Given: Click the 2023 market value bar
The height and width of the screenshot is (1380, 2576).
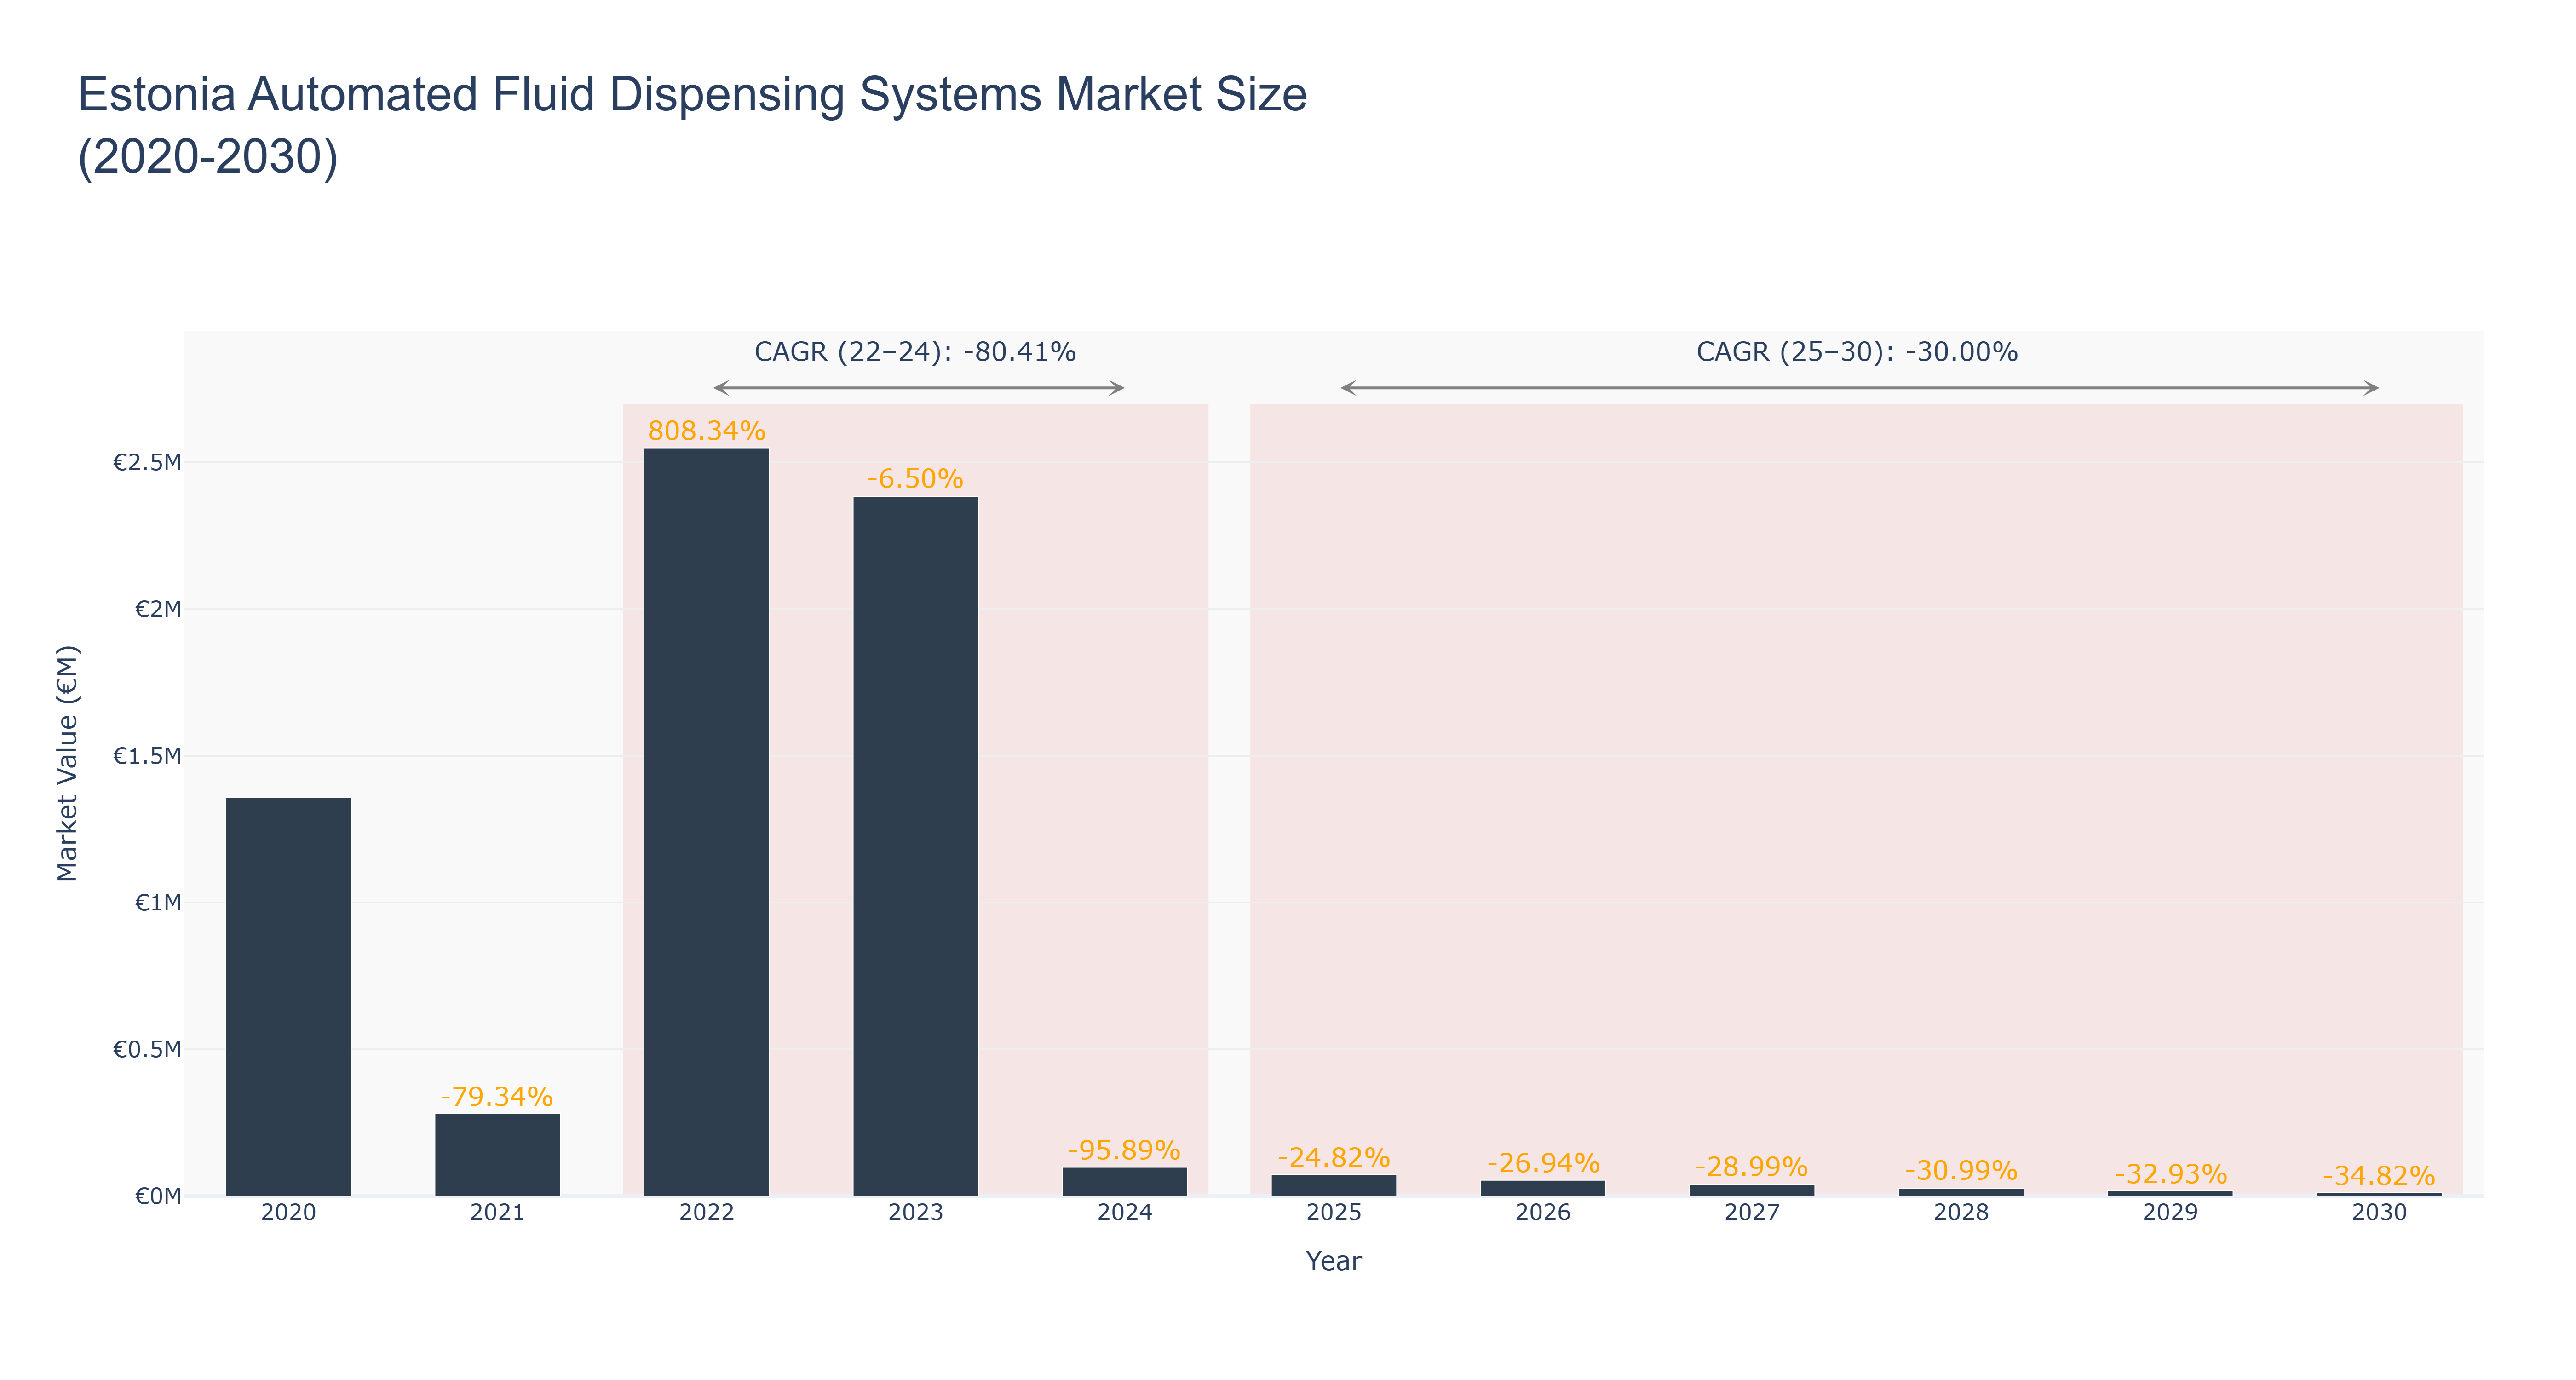Looking at the screenshot, I should pos(915,846).
